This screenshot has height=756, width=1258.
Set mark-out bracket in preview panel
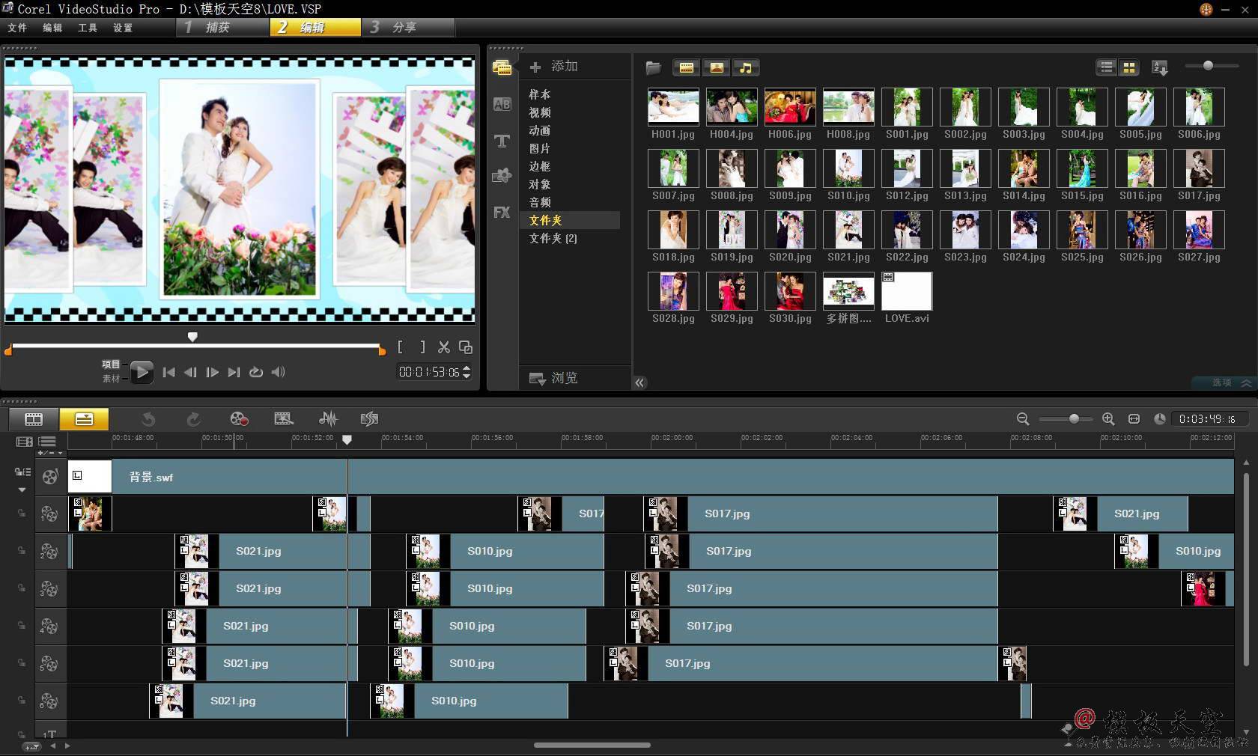(x=422, y=347)
